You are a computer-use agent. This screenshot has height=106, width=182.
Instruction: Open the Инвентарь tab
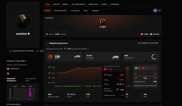(93, 4)
